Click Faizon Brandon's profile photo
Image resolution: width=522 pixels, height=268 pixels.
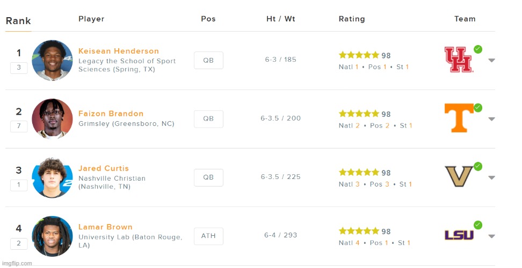tap(52, 118)
